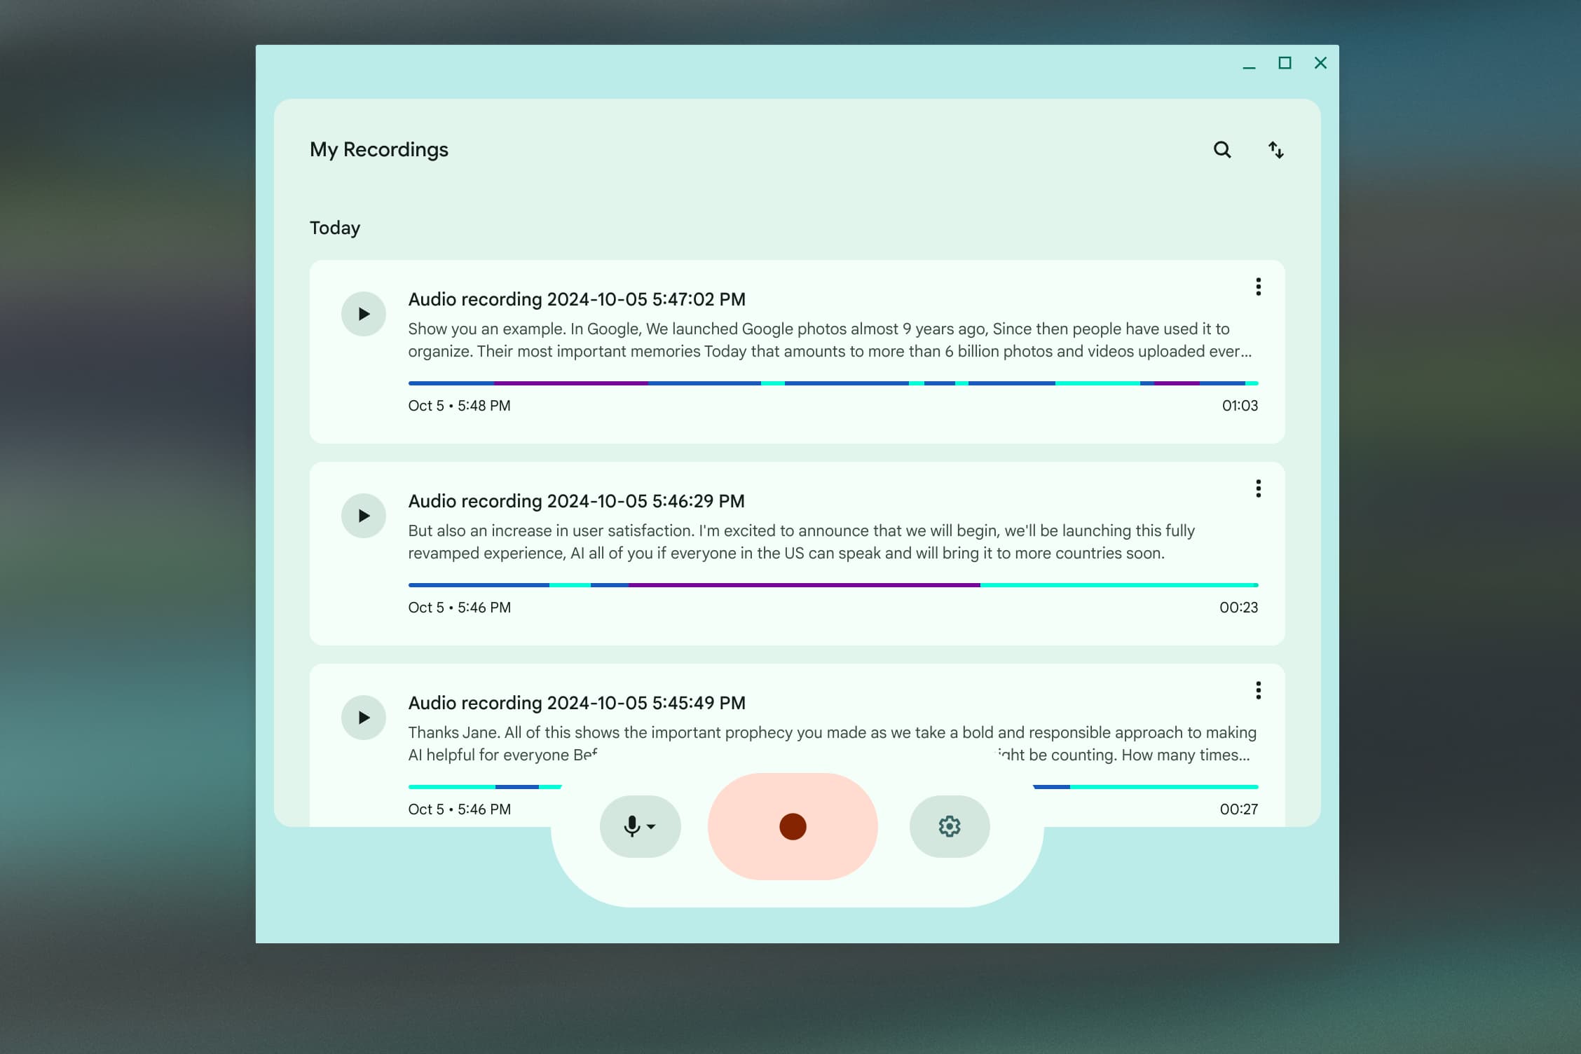The height and width of the screenshot is (1054, 1581).
Task: Play the 5:45:49 PM recording
Action: pos(364,717)
